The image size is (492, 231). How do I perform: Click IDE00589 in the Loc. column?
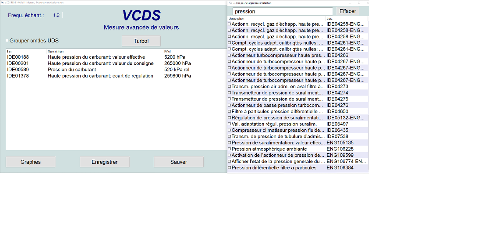click(18, 70)
